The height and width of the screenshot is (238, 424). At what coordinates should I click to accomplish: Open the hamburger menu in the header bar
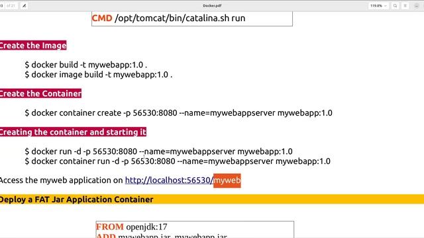point(405,6)
